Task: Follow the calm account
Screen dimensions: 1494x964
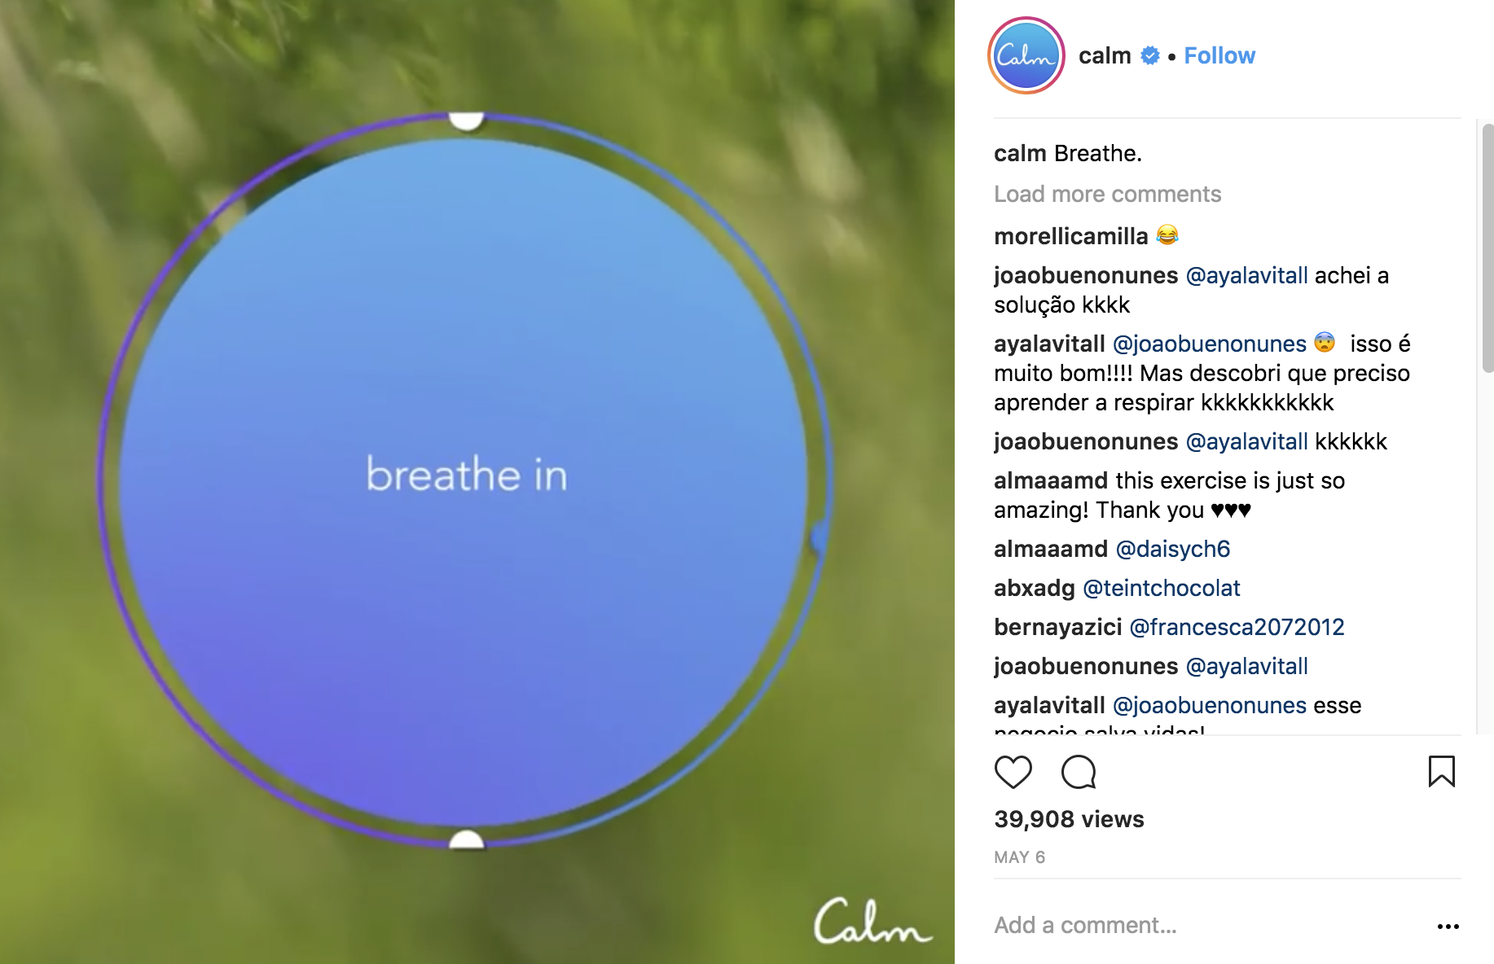Action: pyautogui.click(x=1219, y=55)
